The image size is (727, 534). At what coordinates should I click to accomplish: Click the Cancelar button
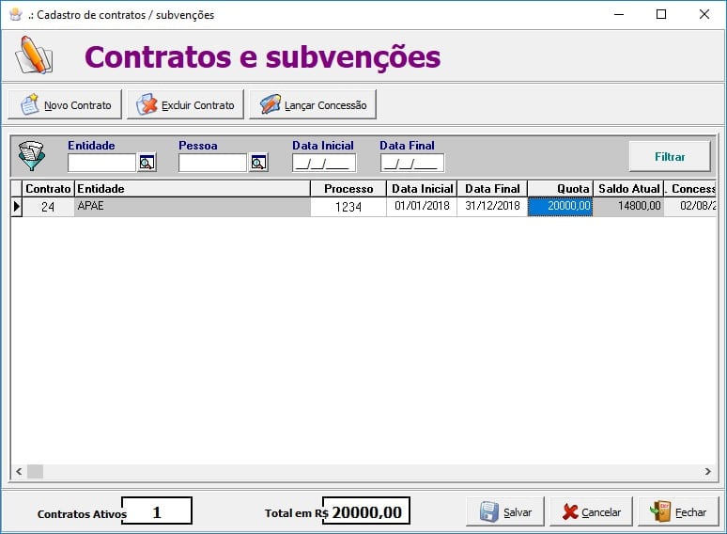click(x=591, y=512)
